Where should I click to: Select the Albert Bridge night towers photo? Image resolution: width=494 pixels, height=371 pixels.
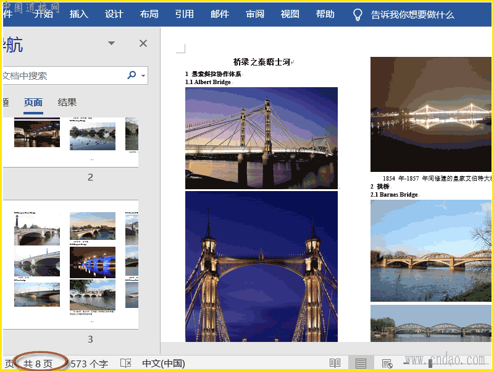261,267
